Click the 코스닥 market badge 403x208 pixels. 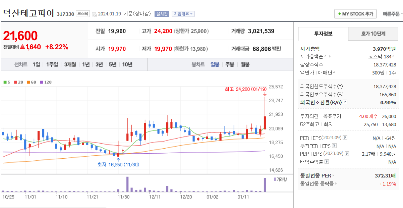(82, 14)
